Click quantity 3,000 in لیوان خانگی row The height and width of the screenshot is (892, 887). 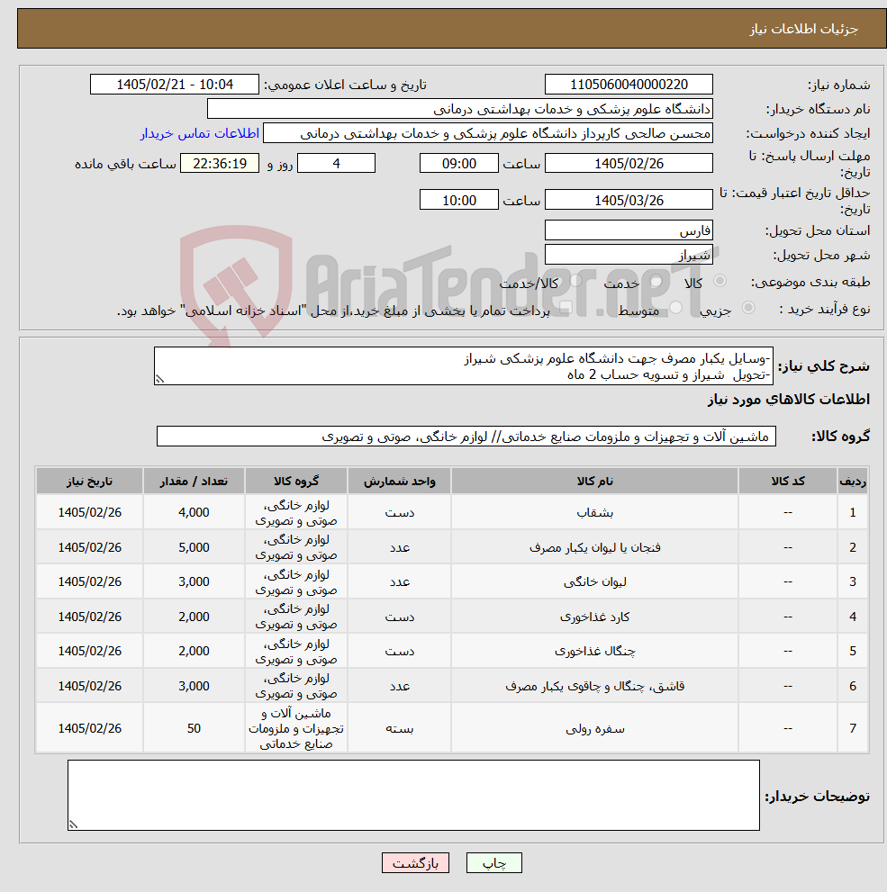194,582
